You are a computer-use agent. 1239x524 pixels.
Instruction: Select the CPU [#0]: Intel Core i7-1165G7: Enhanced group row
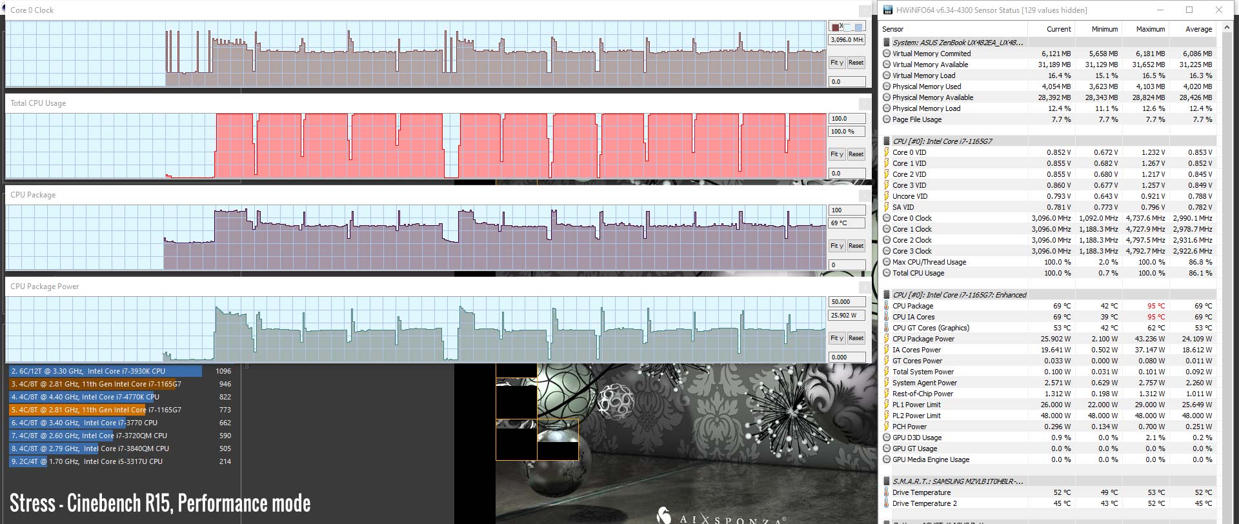(x=1049, y=295)
